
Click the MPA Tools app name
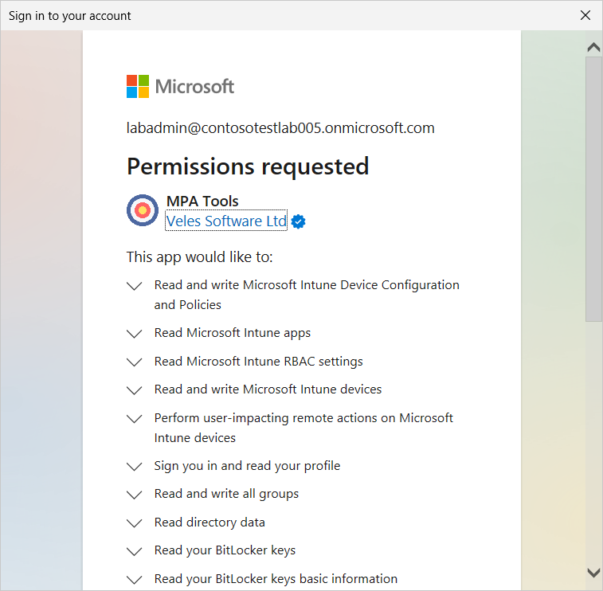coord(202,201)
